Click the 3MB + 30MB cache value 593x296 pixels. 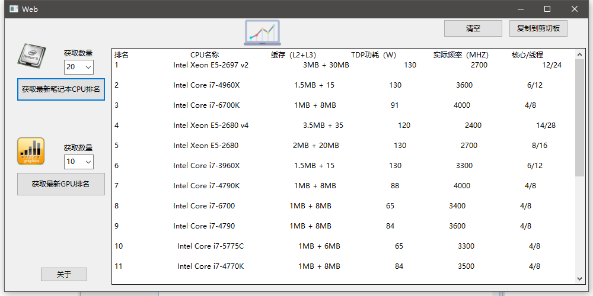326,65
